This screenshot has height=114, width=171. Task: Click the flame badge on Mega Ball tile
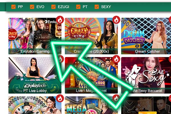point(116,98)
